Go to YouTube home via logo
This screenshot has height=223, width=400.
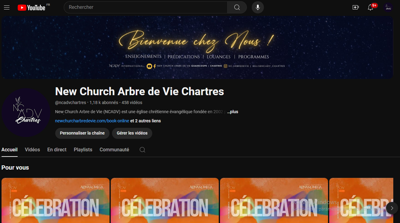[31, 7]
